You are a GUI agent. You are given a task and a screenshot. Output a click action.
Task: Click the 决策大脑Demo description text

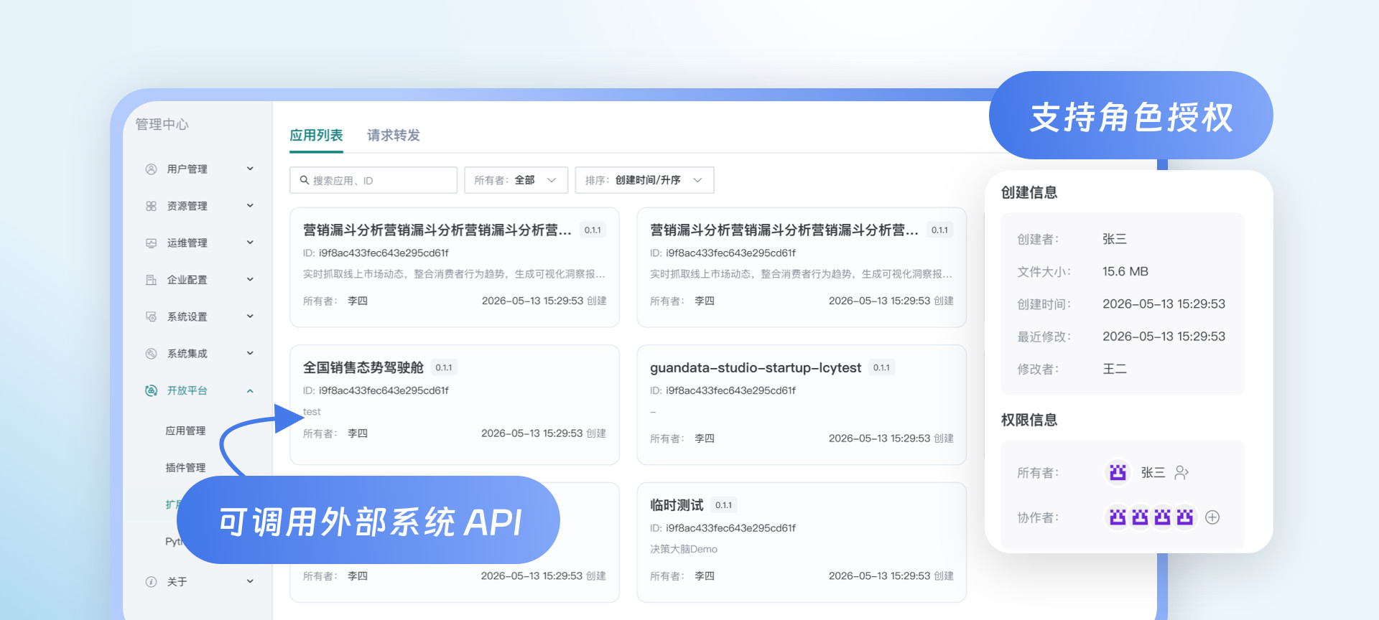pos(684,549)
